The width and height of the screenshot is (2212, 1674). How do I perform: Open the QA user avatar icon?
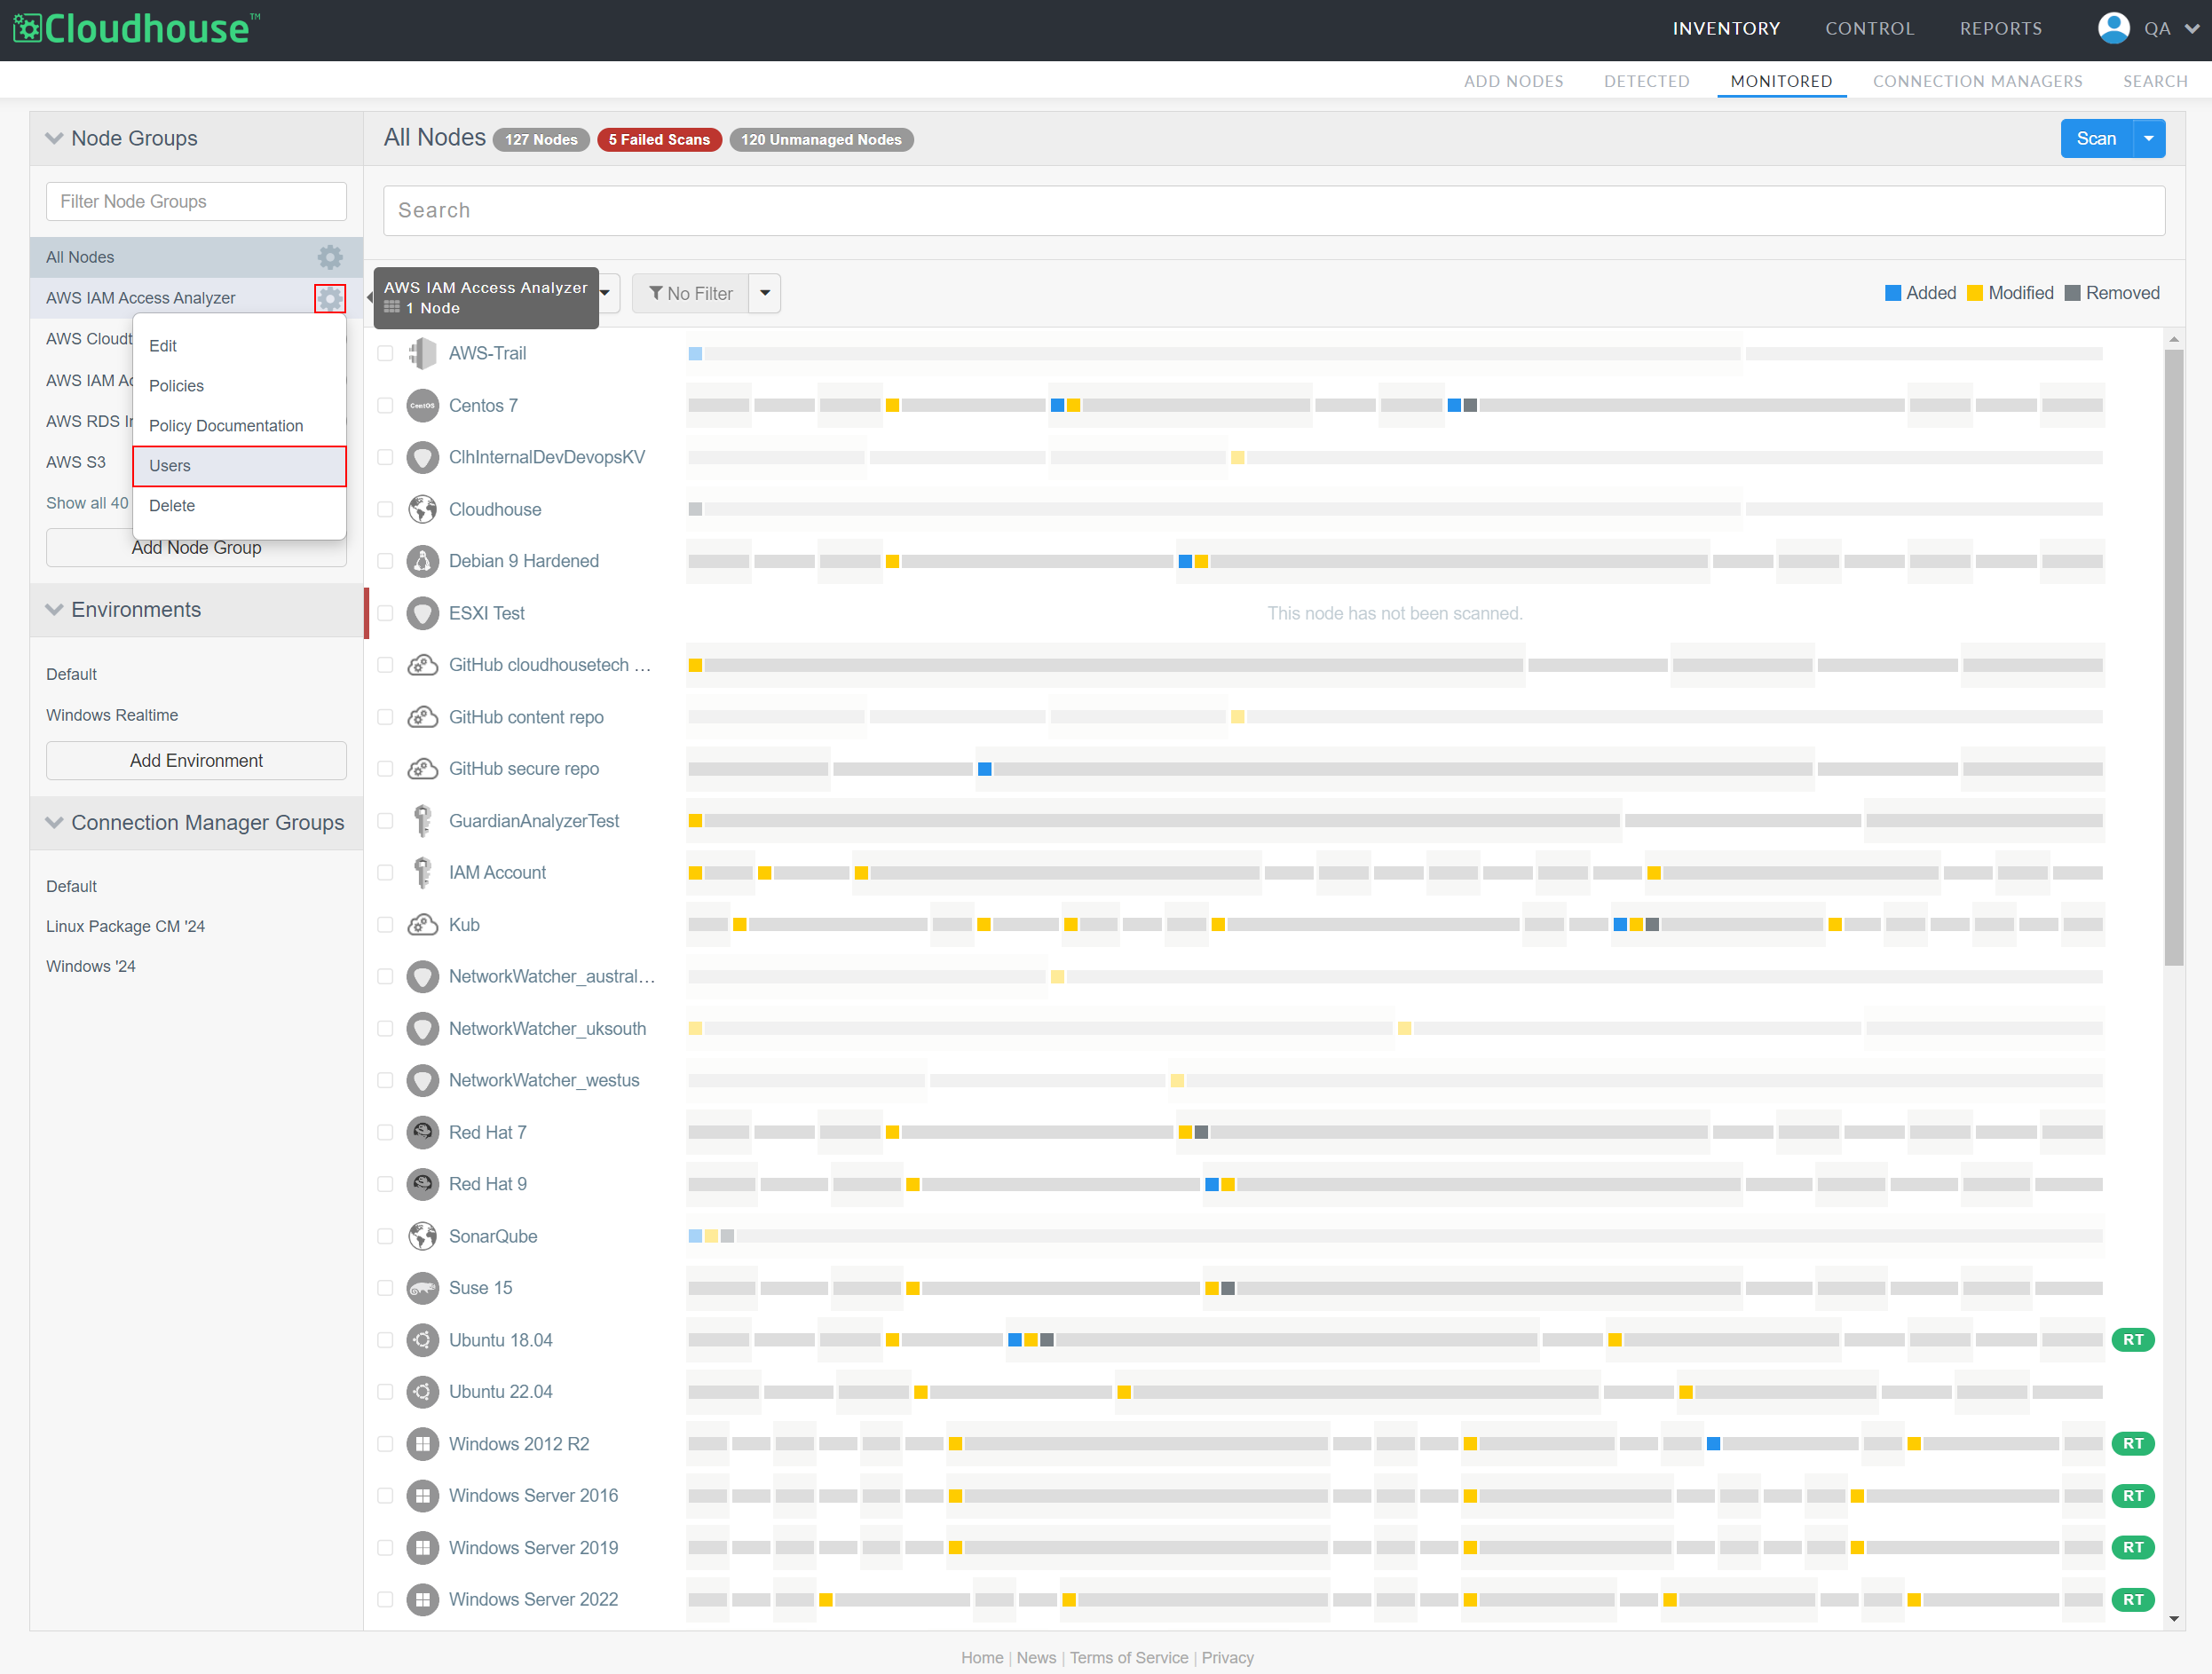2113,28
